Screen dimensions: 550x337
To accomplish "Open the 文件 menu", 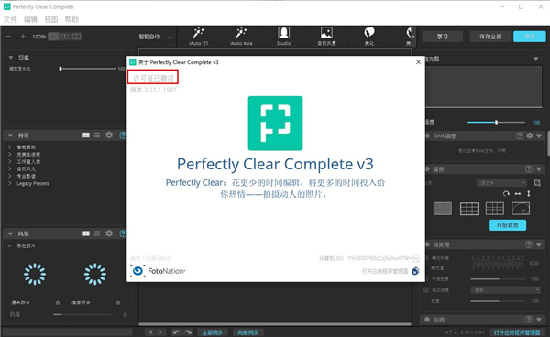I will (10, 19).
